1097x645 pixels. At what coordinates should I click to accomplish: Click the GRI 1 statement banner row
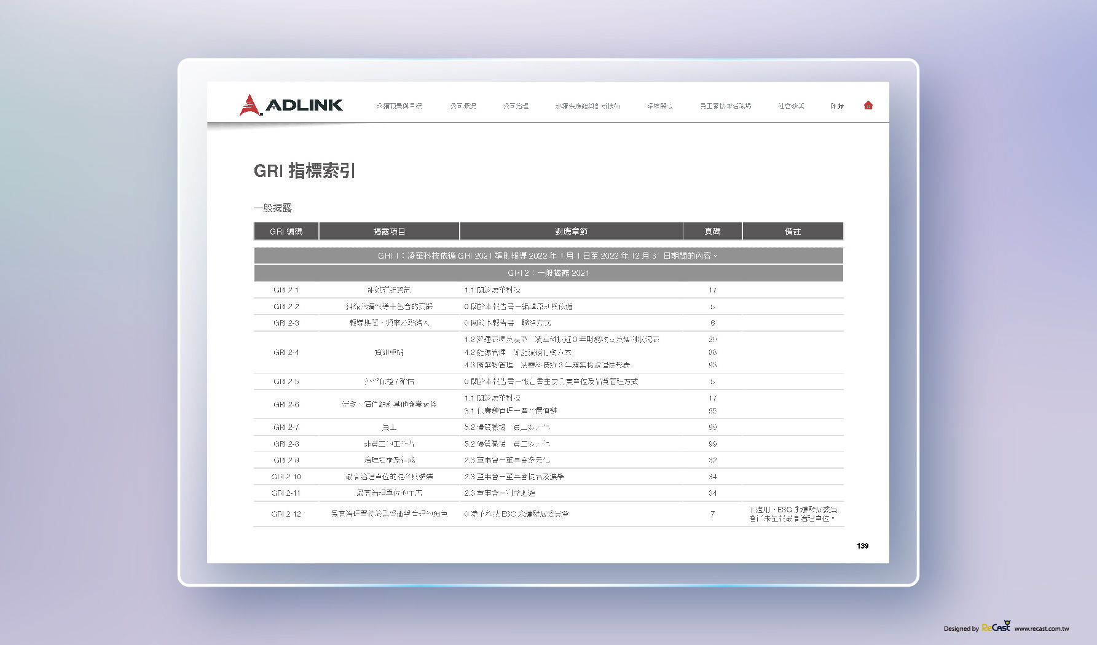[x=549, y=256]
